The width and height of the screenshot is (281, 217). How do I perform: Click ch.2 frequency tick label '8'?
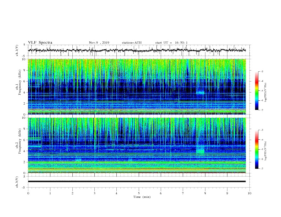point(24,129)
